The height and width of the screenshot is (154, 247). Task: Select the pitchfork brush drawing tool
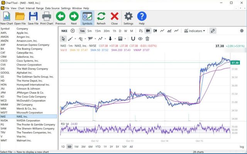[x=90, y=38]
